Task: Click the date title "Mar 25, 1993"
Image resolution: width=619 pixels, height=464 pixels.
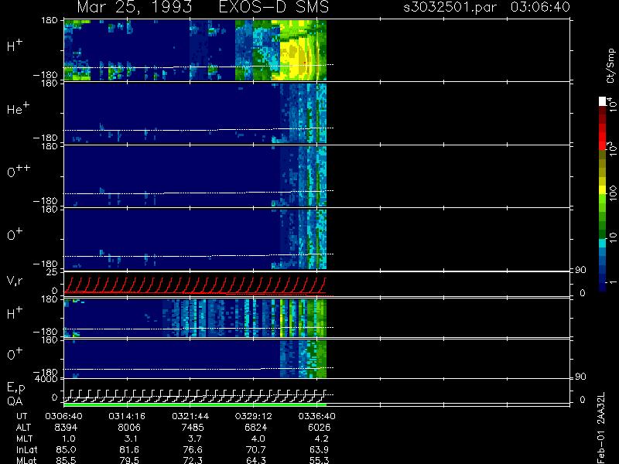Action: coord(134,8)
